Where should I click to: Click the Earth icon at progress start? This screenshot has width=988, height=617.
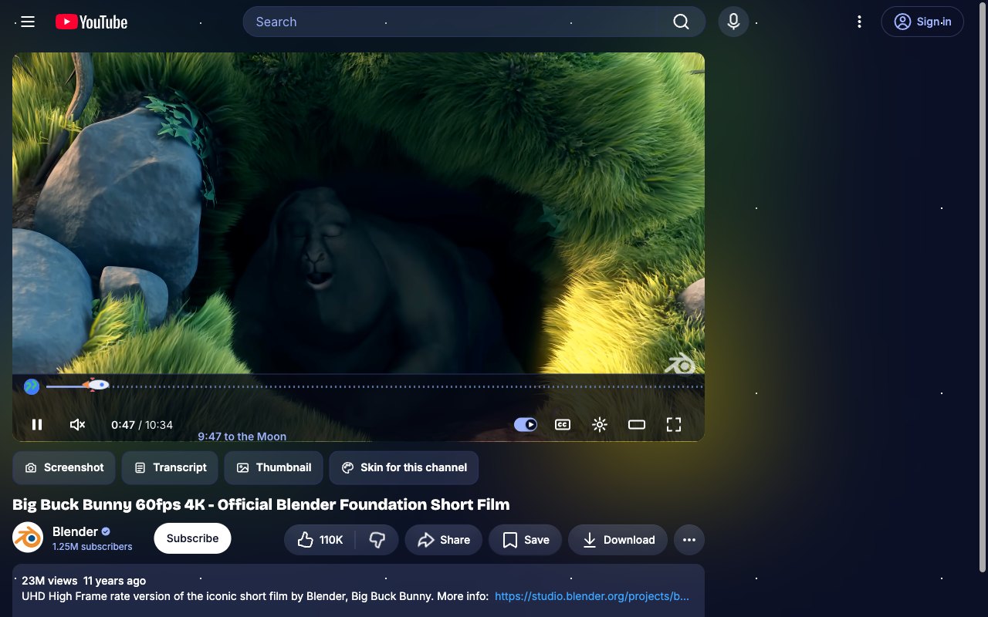(32, 386)
